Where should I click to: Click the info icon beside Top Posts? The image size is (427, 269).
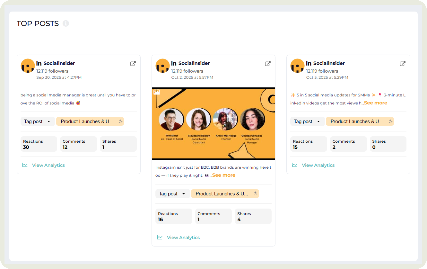(x=66, y=23)
